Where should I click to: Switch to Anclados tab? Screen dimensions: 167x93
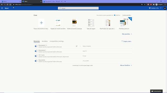pos(45,41)
